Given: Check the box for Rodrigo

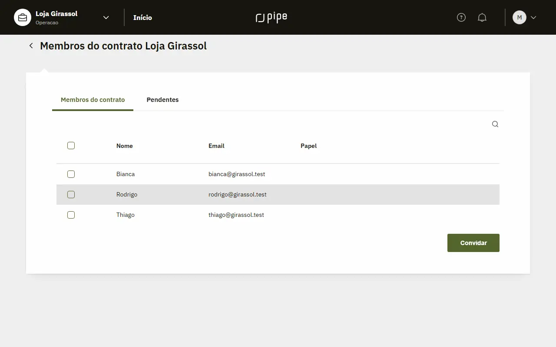Looking at the screenshot, I should click(71, 194).
